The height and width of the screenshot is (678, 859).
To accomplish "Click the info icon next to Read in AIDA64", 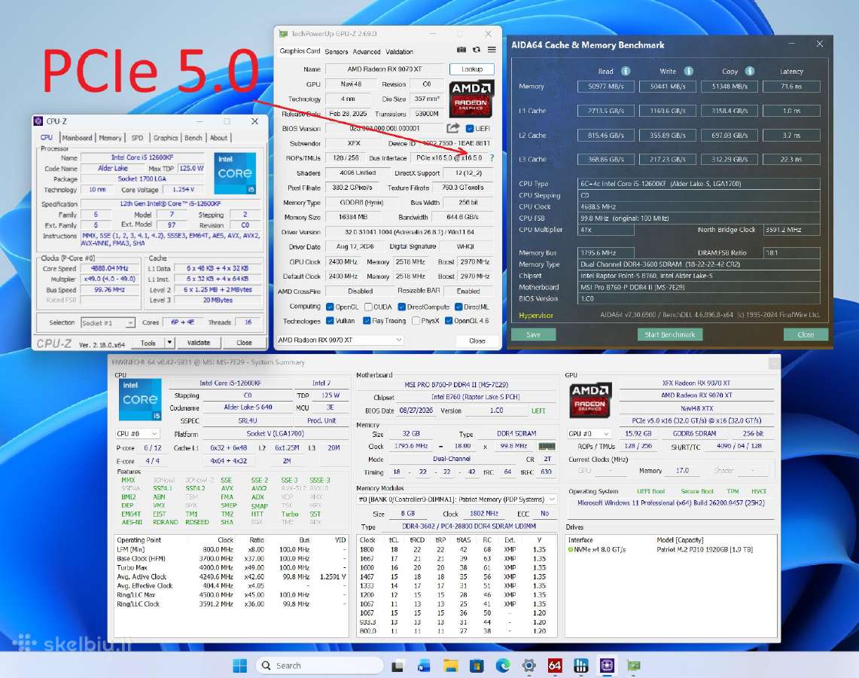I will coord(625,72).
